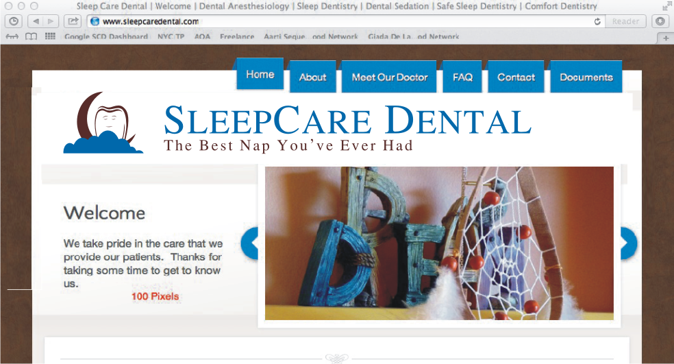This screenshot has width=674, height=364.
Task: Select the FAQ navigation tab
Action: click(x=462, y=77)
